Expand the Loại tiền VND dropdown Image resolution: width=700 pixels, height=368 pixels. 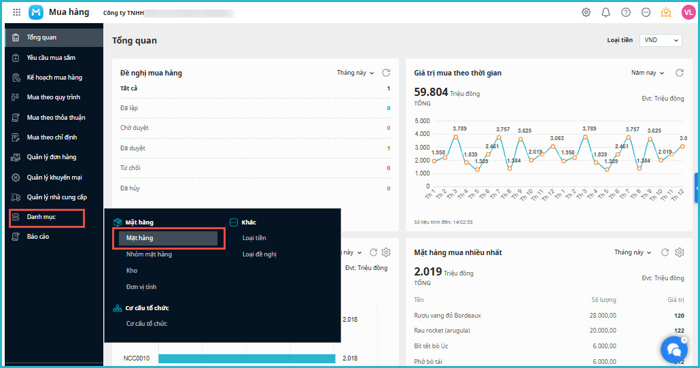pyautogui.click(x=661, y=40)
